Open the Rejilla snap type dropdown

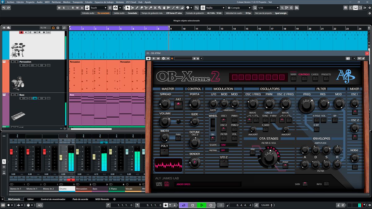[x=215, y=8]
